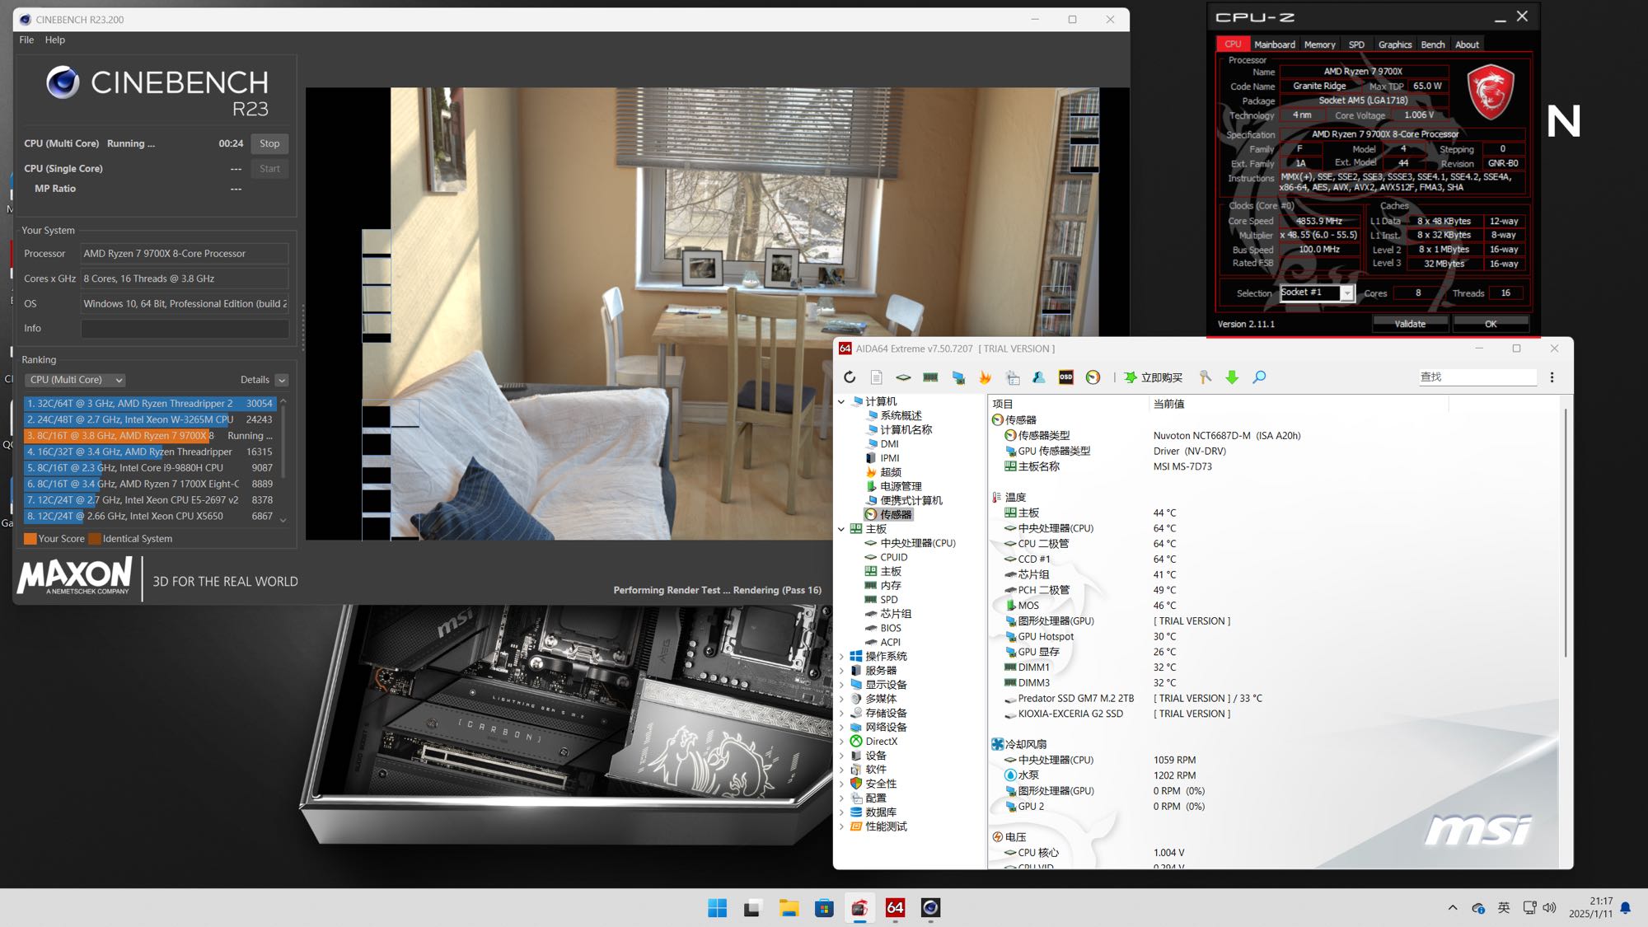Click the OK button in CPU-Z
The height and width of the screenshot is (927, 1648).
tap(1491, 324)
